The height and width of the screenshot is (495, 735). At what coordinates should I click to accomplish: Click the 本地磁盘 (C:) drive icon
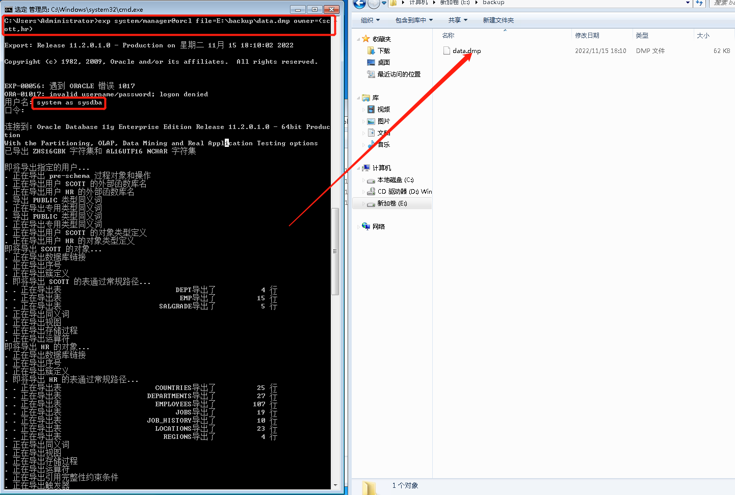[371, 180]
